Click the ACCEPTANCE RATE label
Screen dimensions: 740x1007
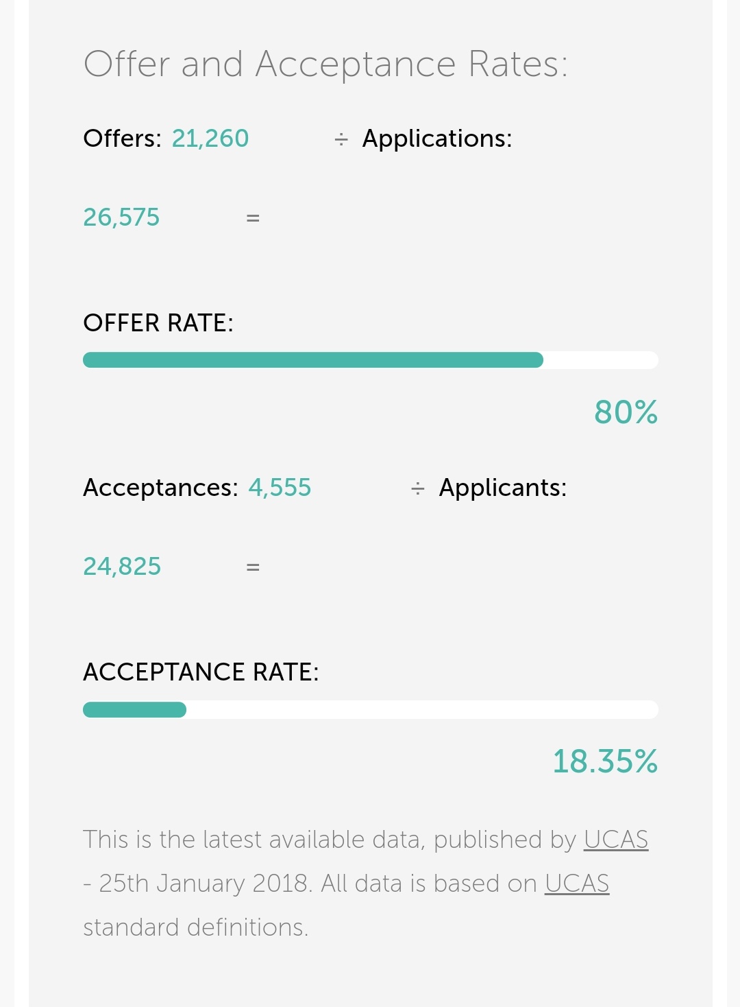coord(201,672)
